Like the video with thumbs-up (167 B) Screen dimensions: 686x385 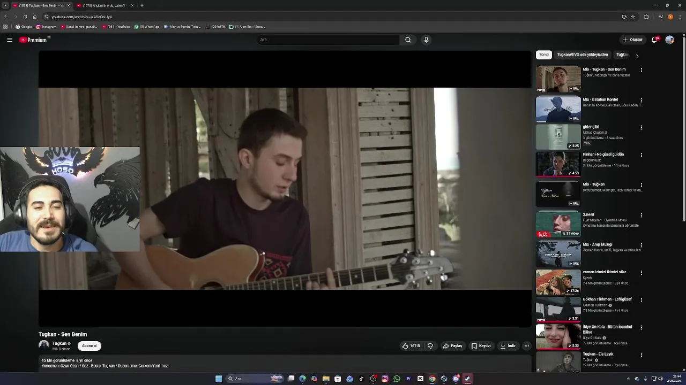coord(411,346)
